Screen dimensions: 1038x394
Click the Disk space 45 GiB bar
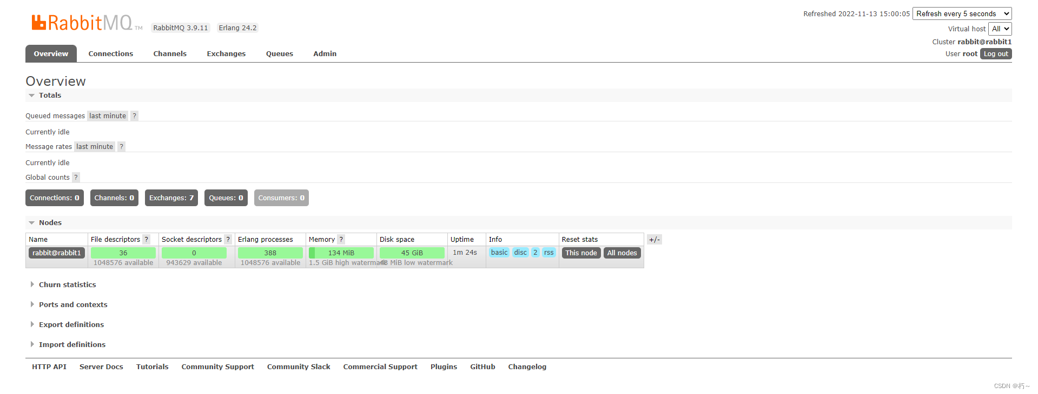pyautogui.click(x=412, y=253)
